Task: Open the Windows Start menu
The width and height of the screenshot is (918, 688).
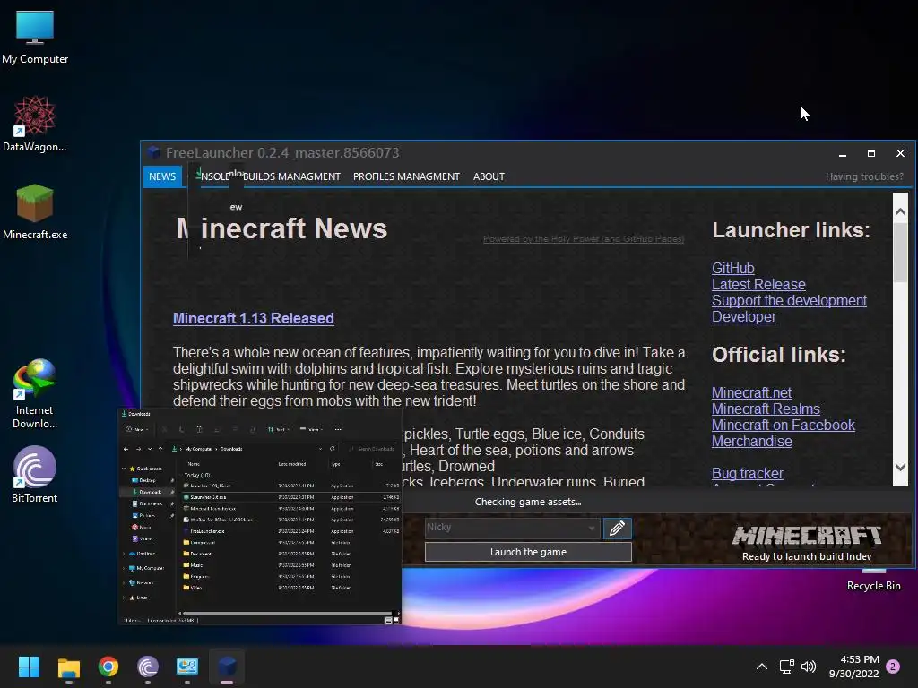Action: tap(29, 666)
